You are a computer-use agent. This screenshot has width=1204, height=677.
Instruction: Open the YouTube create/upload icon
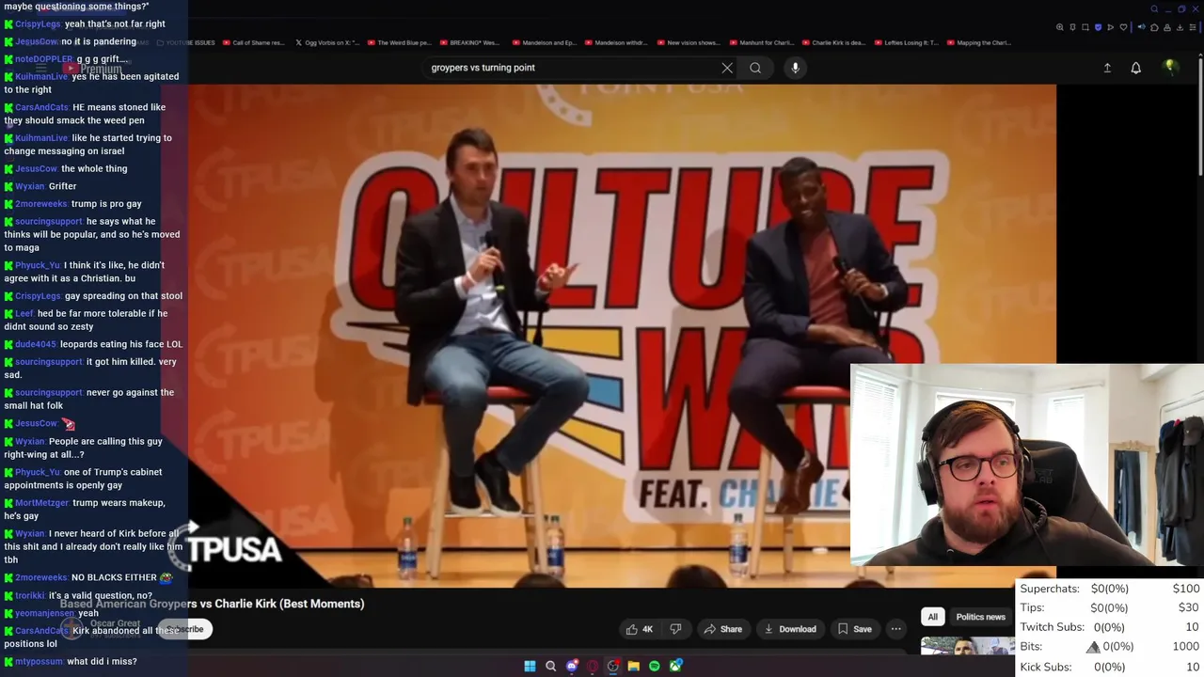click(1107, 68)
